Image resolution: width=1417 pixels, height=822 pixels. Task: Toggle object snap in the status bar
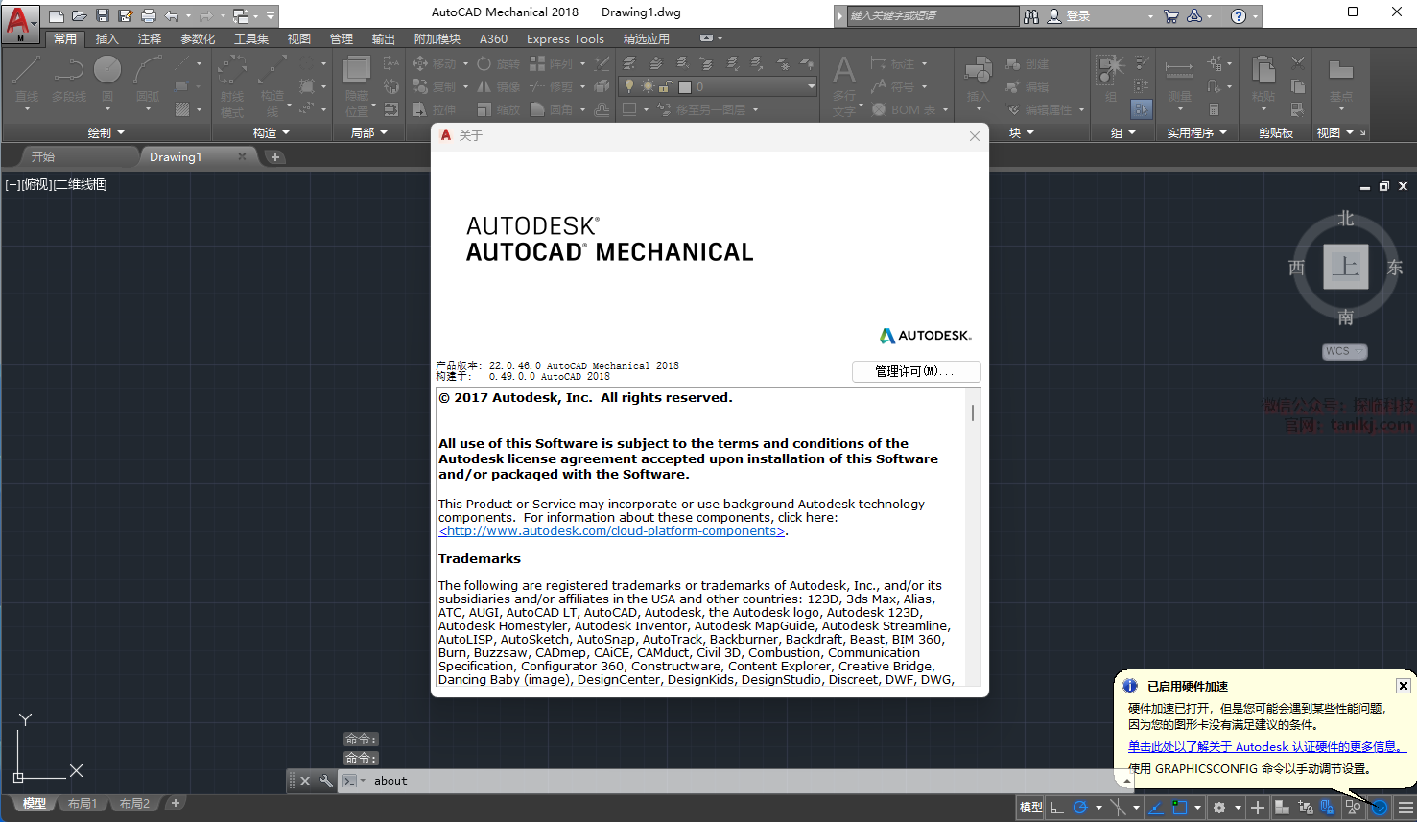1180,808
